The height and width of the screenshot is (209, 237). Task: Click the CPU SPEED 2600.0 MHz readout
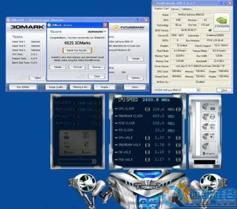(x=156, y=100)
